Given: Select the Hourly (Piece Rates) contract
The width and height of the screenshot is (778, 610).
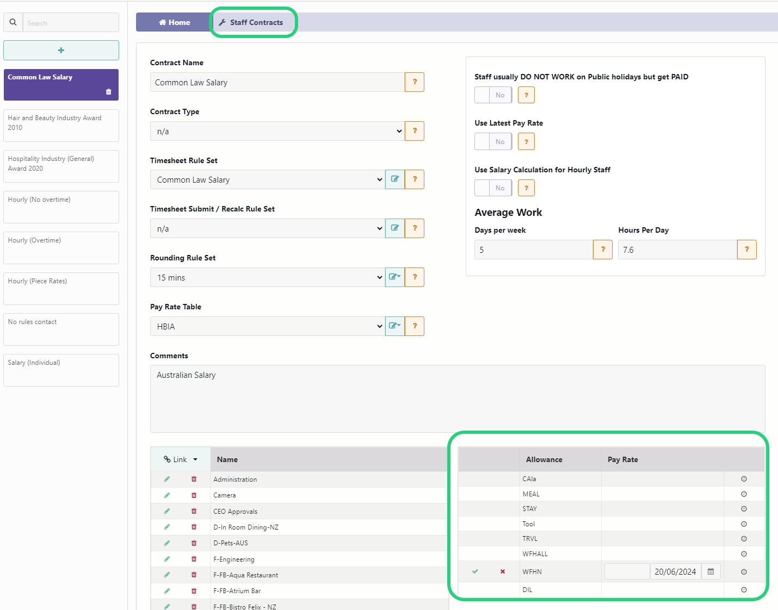Looking at the screenshot, I should (61, 289).
